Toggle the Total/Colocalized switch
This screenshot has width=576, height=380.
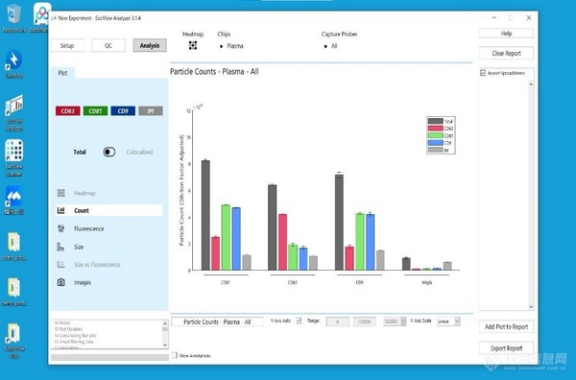109,152
